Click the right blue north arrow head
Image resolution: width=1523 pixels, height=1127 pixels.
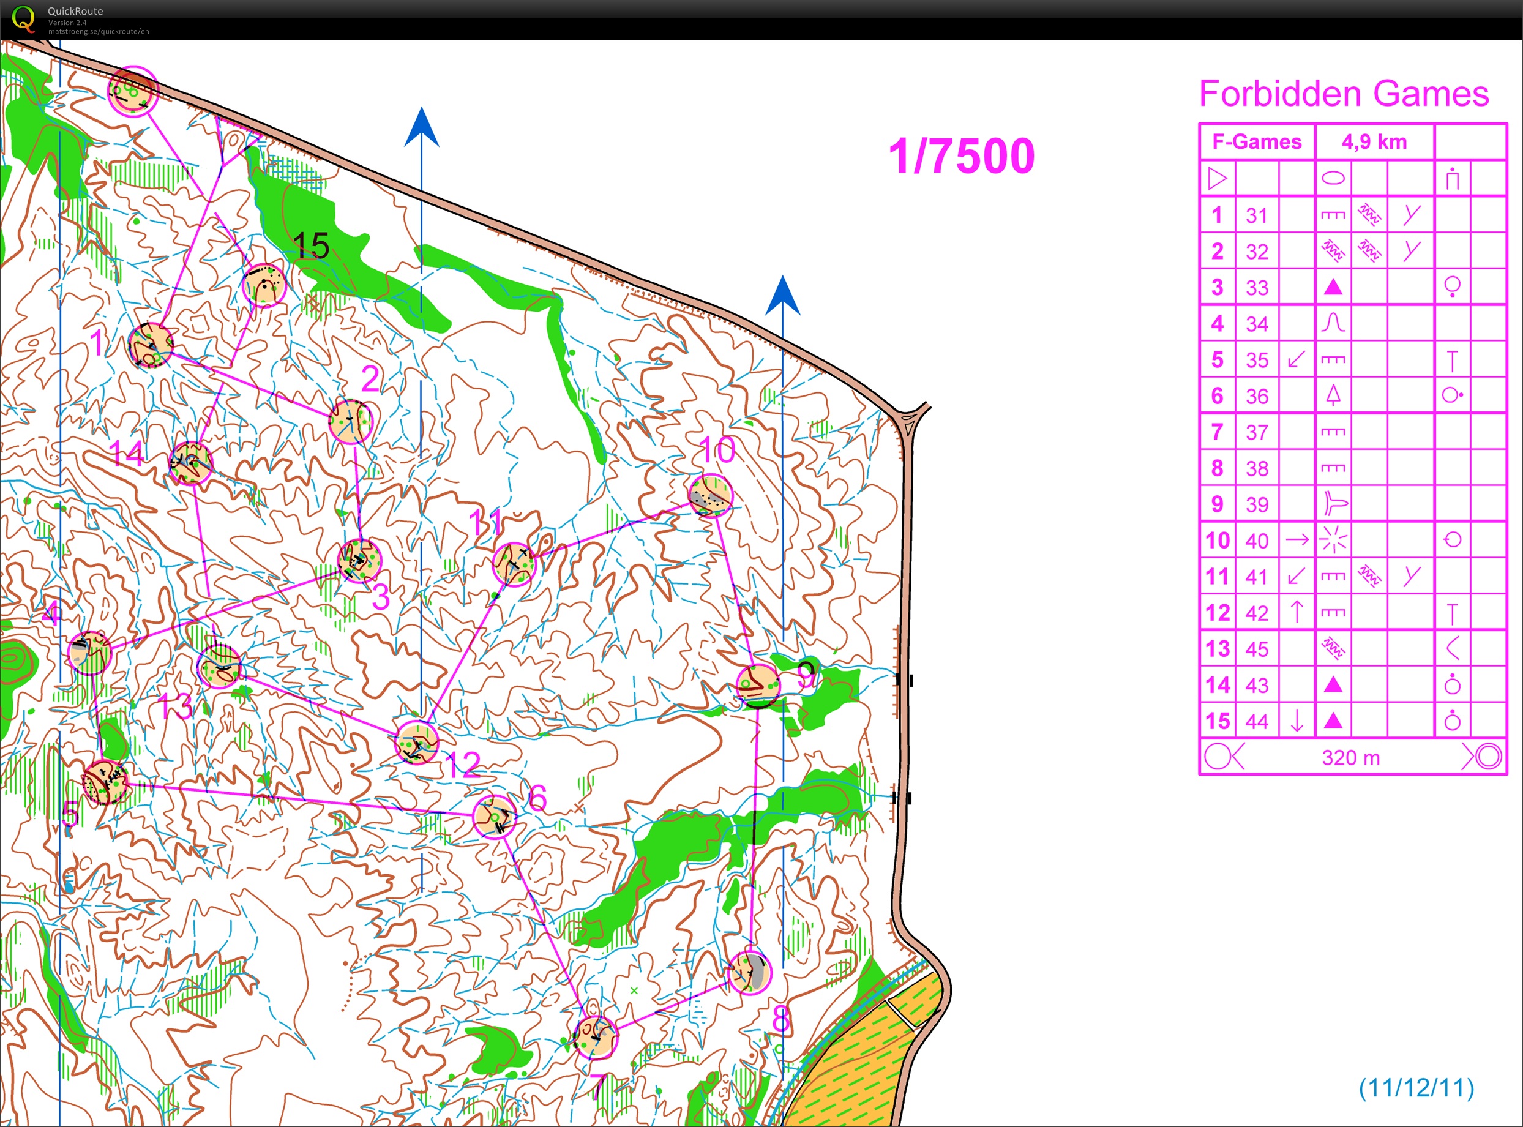(782, 294)
